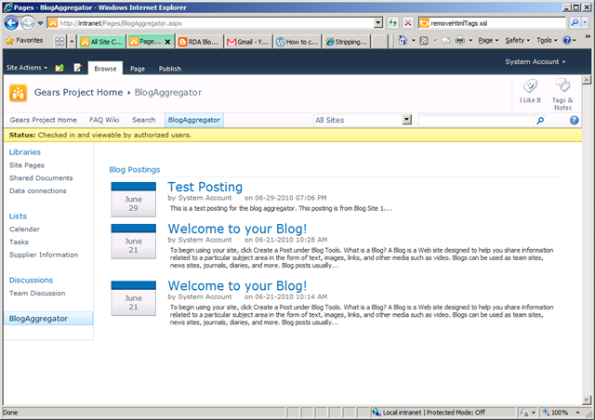The image size is (595, 420).
Task: Open Team Discussion board
Action: pos(37,293)
